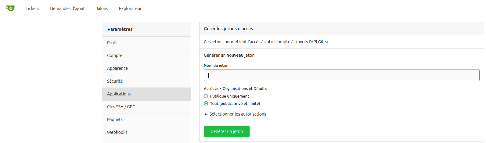Click the Accès aux Organisations et Dépôts label

235,88
